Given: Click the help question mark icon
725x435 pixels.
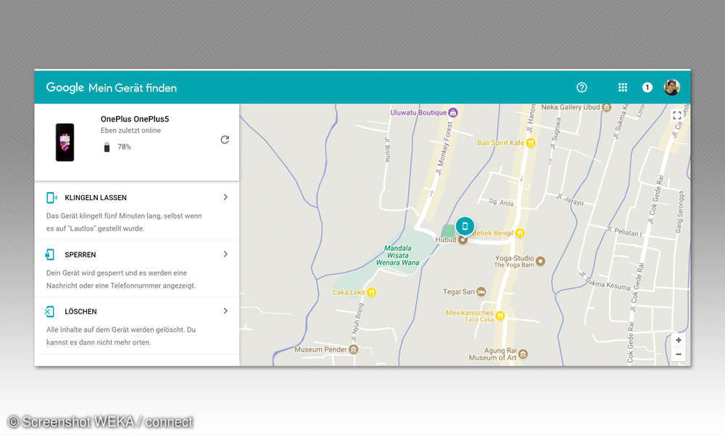Looking at the screenshot, I should pyautogui.click(x=581, y=88).
